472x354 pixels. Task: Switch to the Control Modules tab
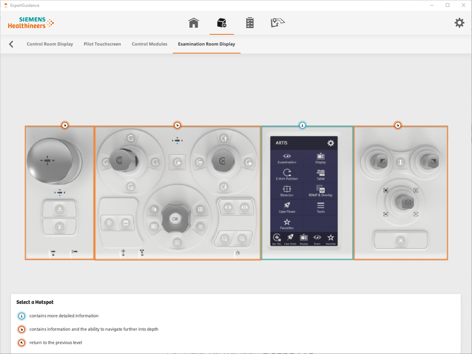(x=149, y=44)
